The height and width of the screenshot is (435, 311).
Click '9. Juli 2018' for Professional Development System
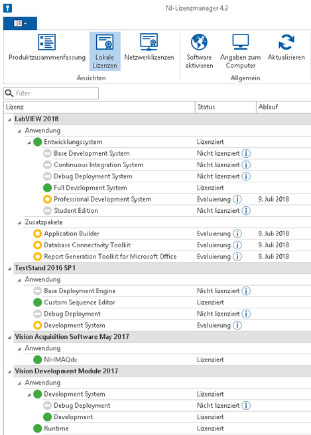click(274, 199)
